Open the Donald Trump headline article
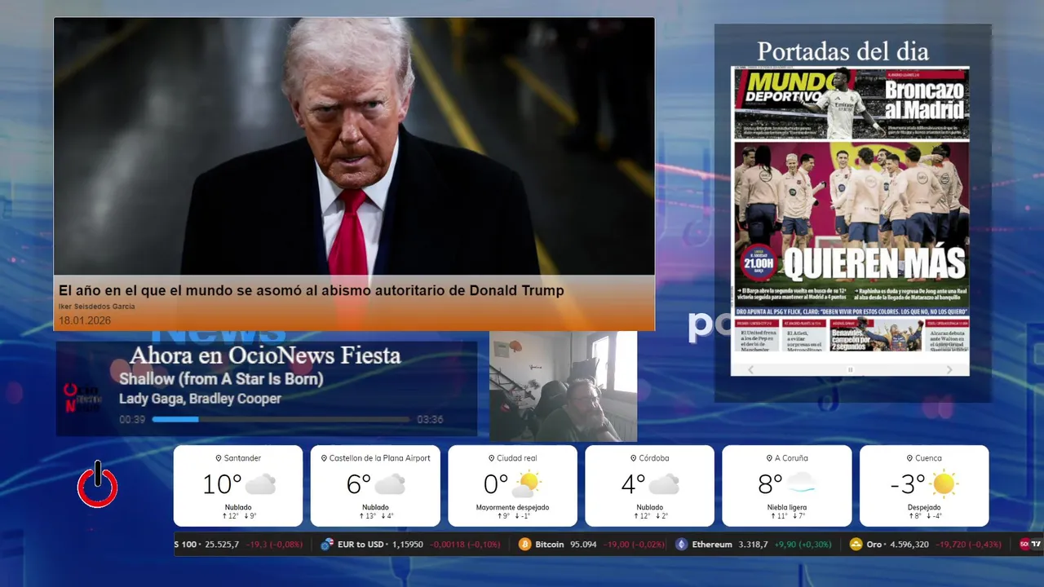The height and width of the screenshot is (587, 1044). point(311,290)
